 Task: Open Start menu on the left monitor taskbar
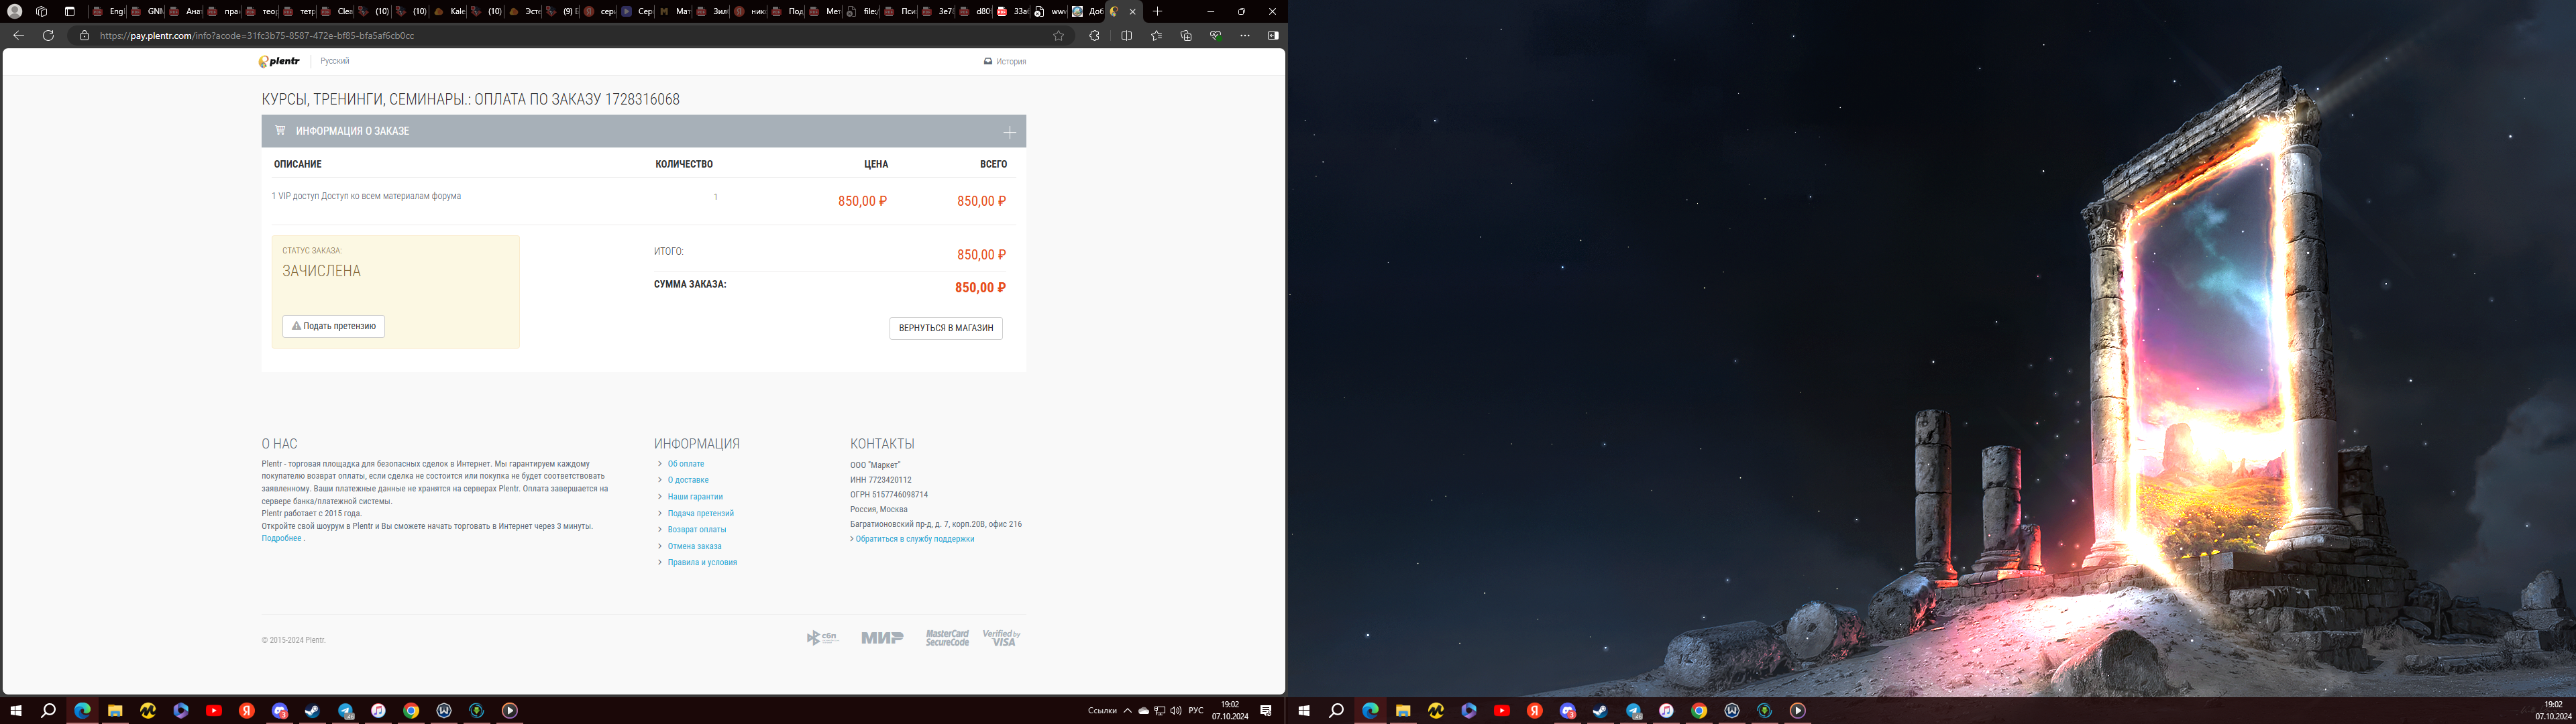[15, 711]
